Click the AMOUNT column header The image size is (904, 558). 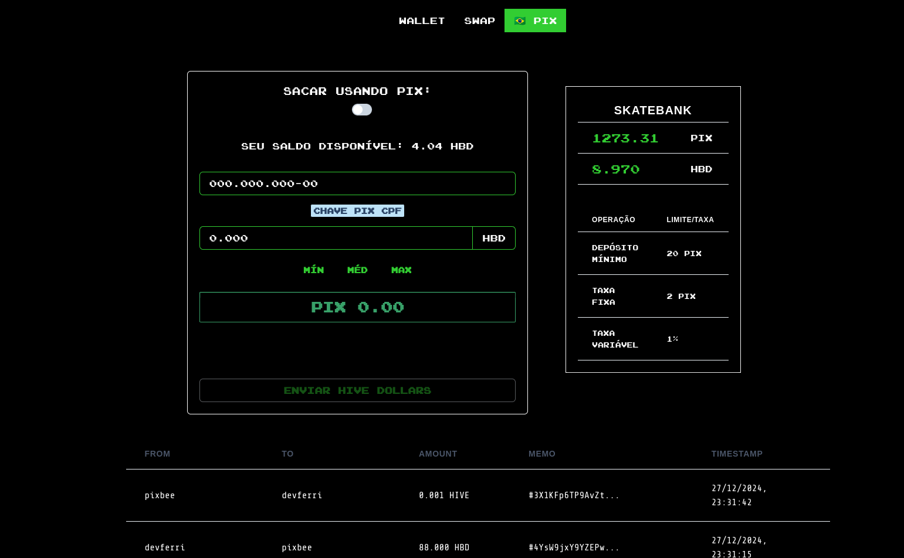click(x=438, y=454)
